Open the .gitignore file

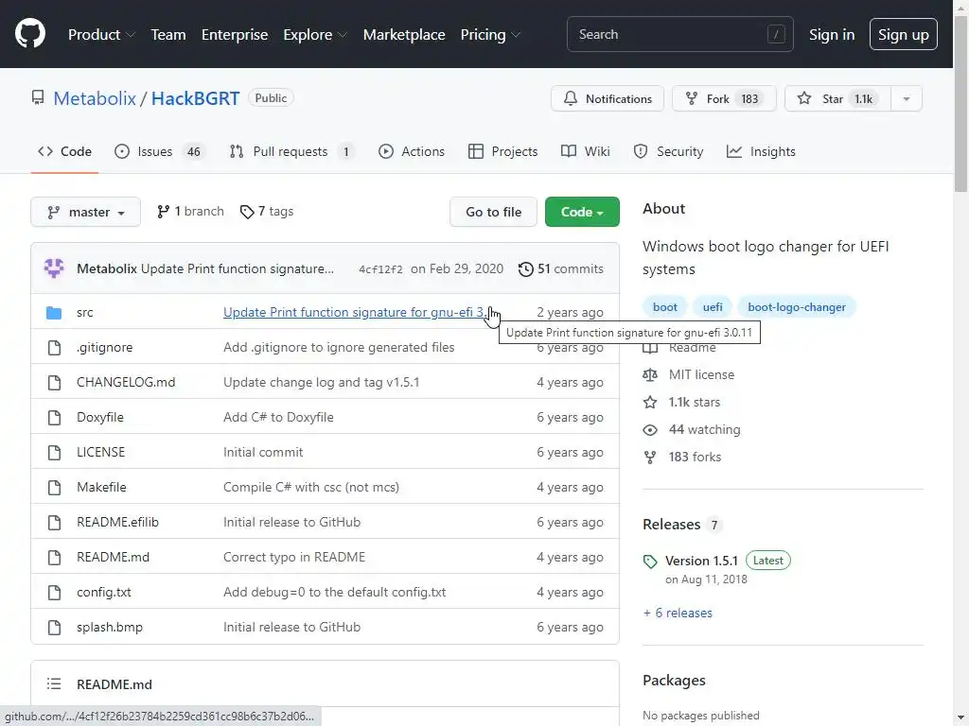pos(104,348)
